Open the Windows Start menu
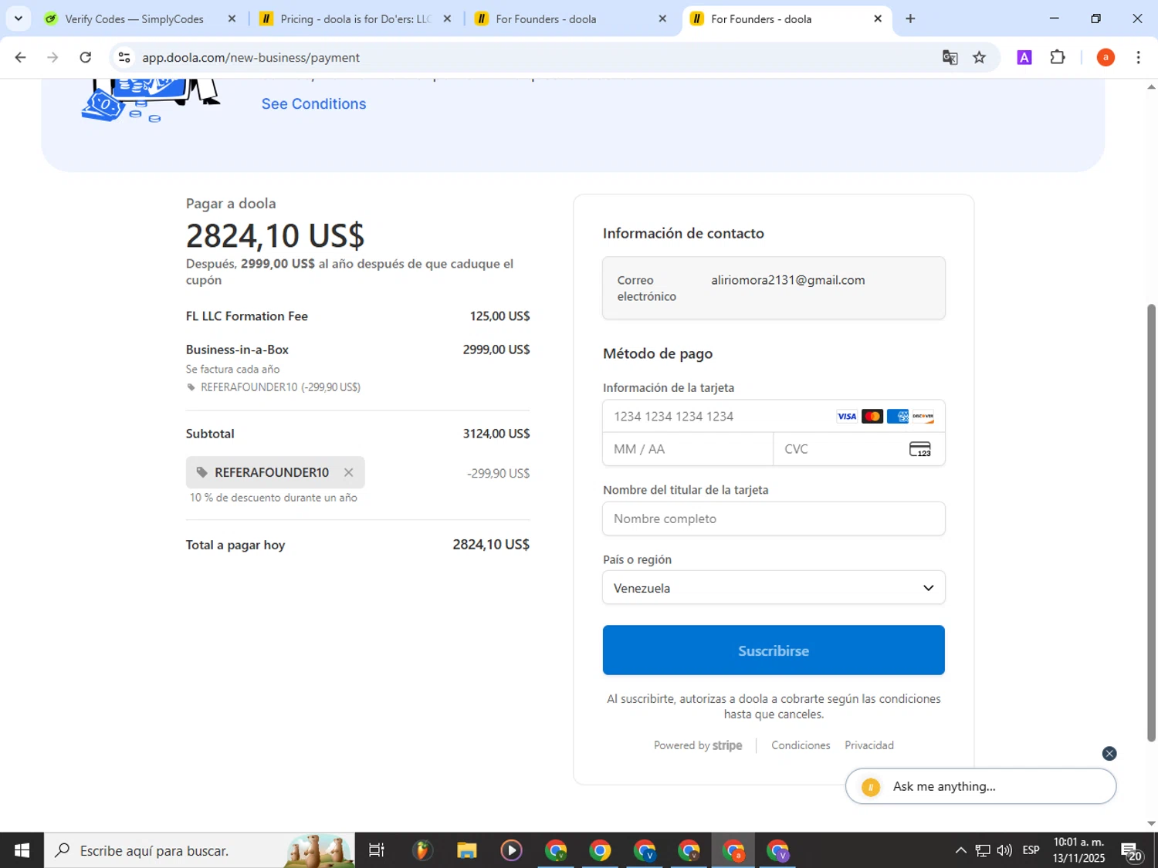Image resolution: width=1158 pixels, height=868 pixels. [22, 850]
